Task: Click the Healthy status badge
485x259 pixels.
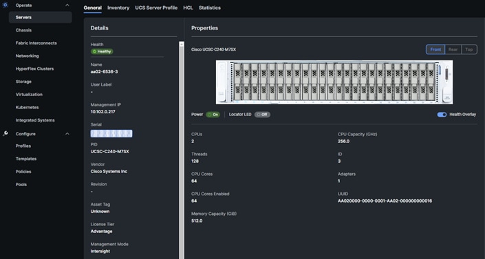Action: click(102, 52)
